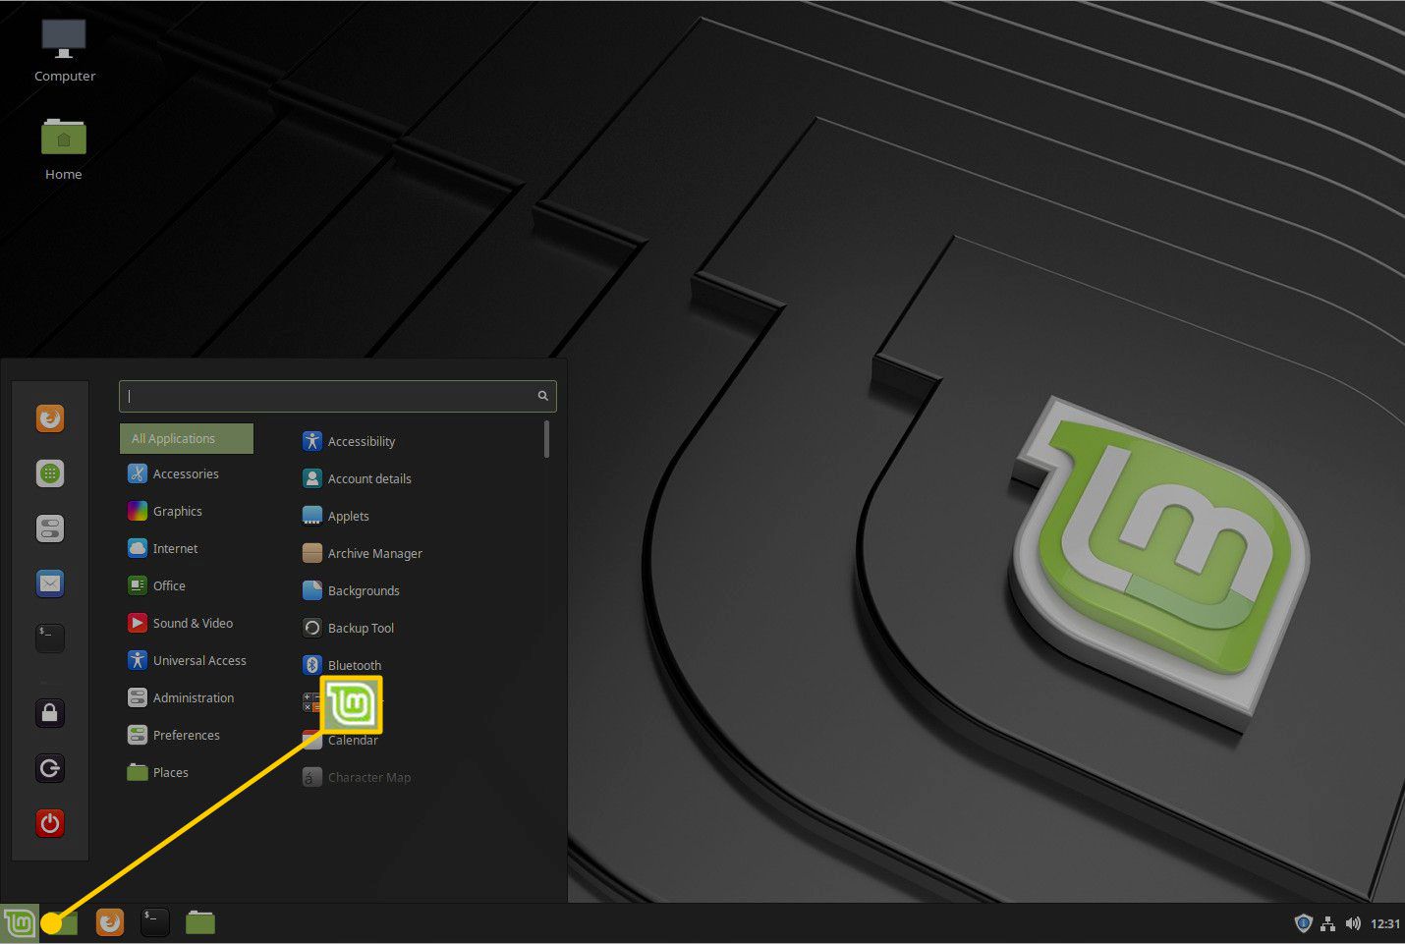
Task: Open the Mint menu button on the panel
Action: pyautogui.click(x=20, y=923)
